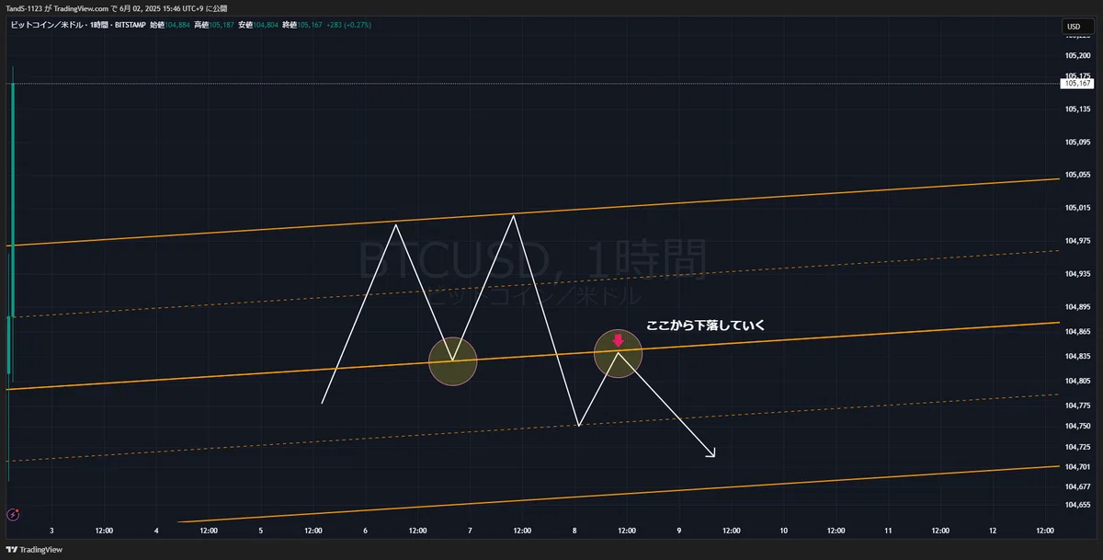Click the 104,725 price axis label

1077,447
